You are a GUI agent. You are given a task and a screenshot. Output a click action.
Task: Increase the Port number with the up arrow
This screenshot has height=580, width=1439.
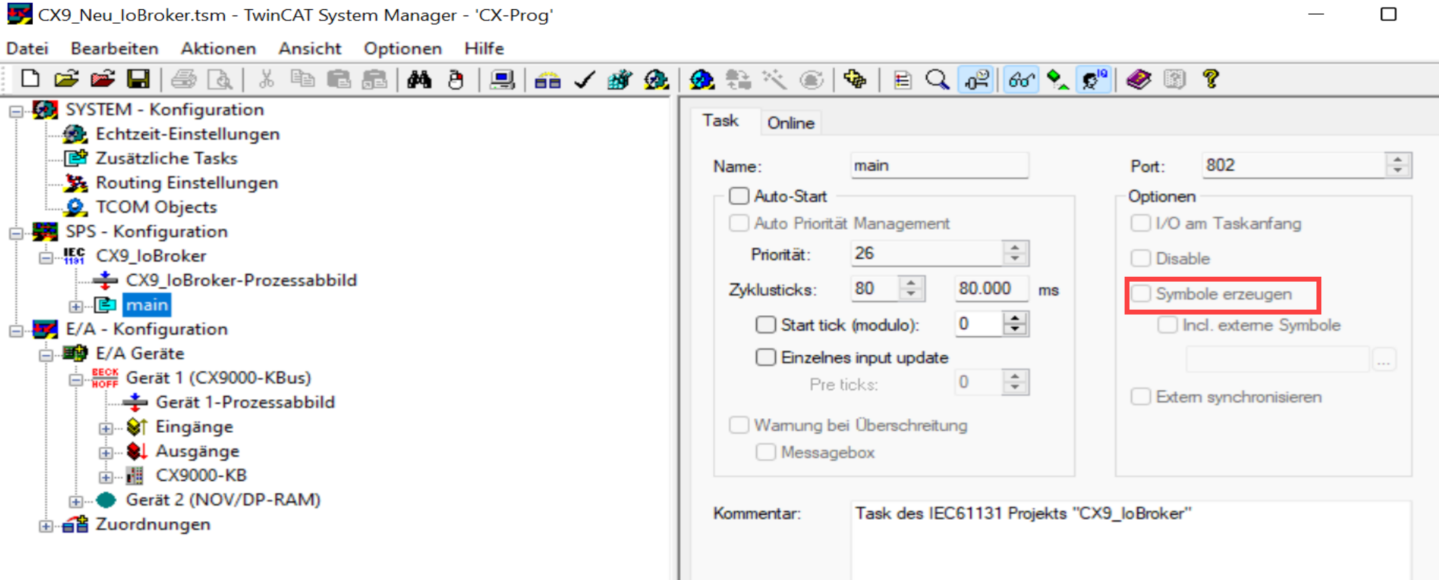point(1398,160)
